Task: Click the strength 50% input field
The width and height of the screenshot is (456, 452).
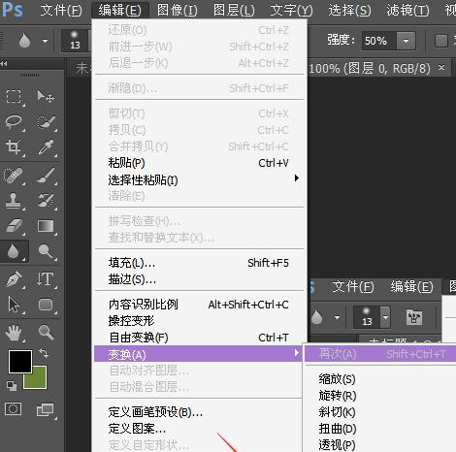Action: tap(379, 41)
